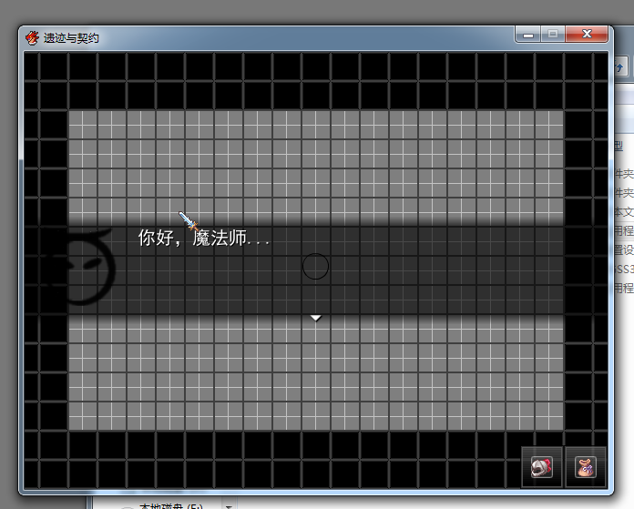The image size is (634, 509).
Task: Minimize the 遗迹与契约 game window
Action: point(528,35)
